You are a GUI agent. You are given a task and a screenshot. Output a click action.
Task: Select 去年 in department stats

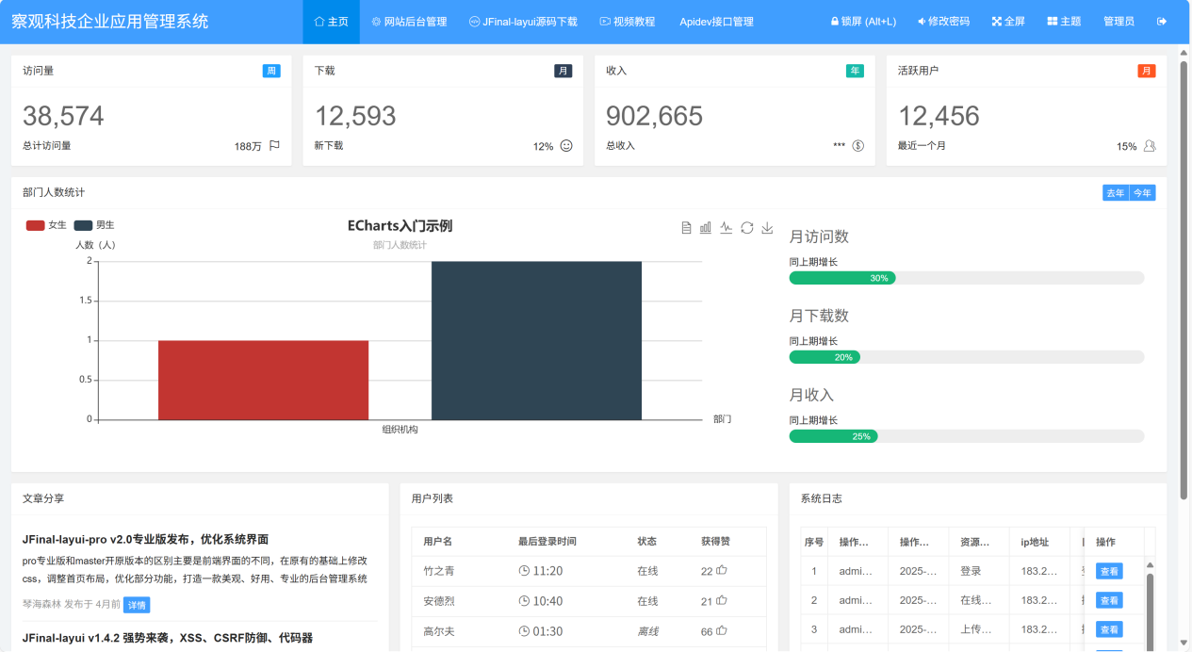point(1116,192)
